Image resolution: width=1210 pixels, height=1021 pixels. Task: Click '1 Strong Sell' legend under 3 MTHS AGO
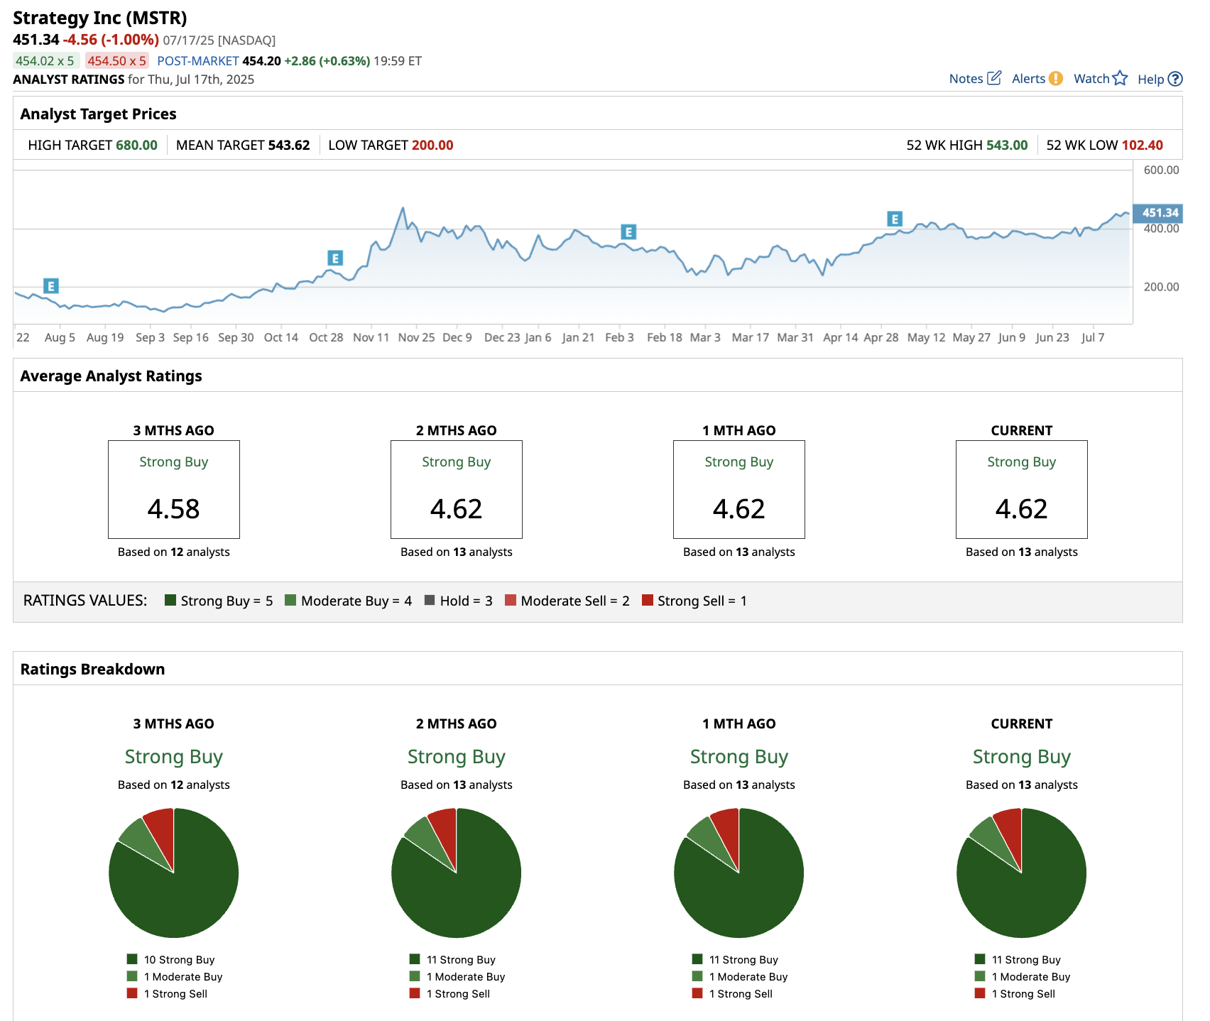tap(168, 993)
